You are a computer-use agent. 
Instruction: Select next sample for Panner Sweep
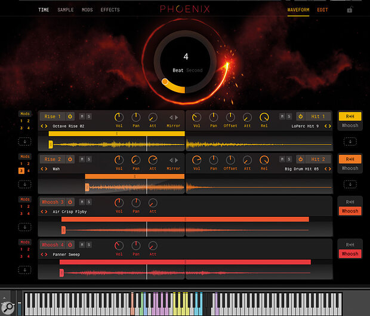(47, 254)
